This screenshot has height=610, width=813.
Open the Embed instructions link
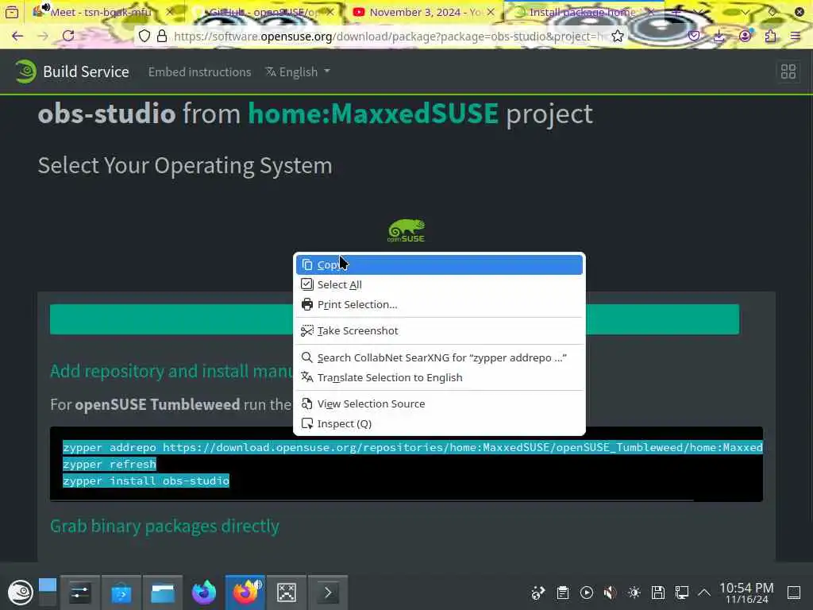pyautogui.click(x=199, y=71)
